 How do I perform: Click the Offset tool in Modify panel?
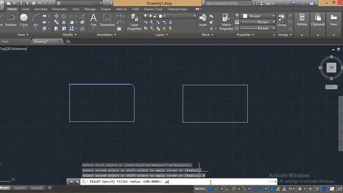click(82, 28)
